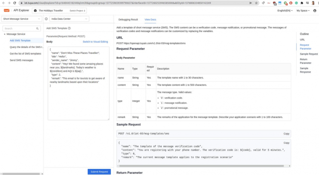Image resolution: width=319 pixels, height=175 pixels.
Task: Jump to Sample Response in outline
Action: [305, 70]
